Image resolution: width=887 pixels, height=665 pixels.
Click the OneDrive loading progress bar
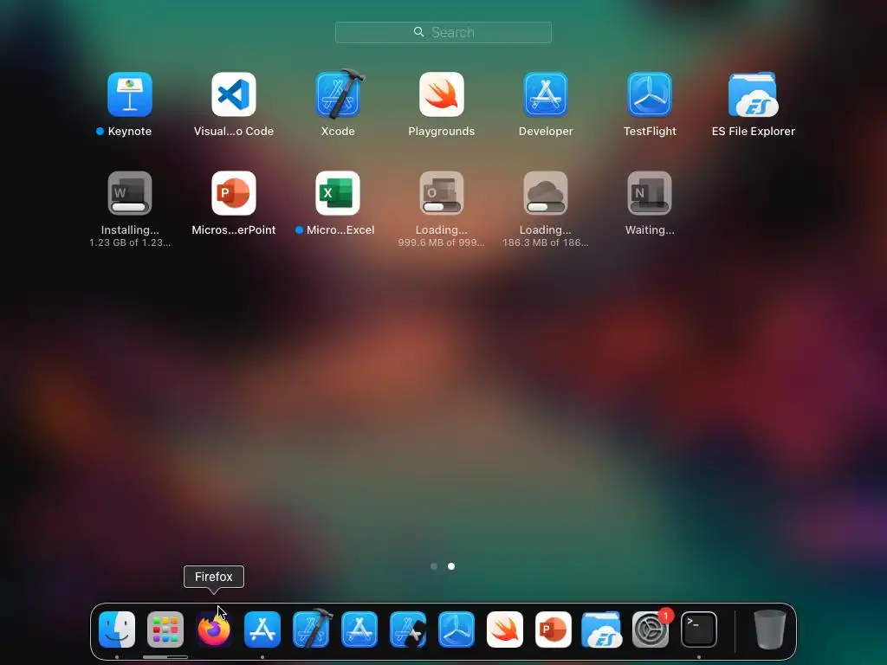(546, 207)
